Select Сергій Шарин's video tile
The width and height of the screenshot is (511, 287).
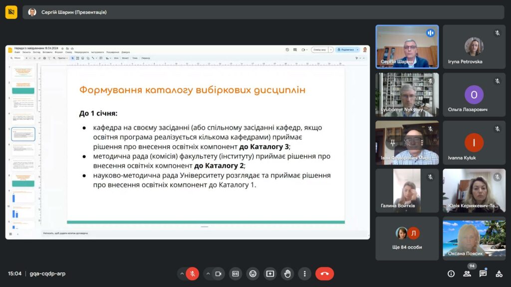(407, 47)
